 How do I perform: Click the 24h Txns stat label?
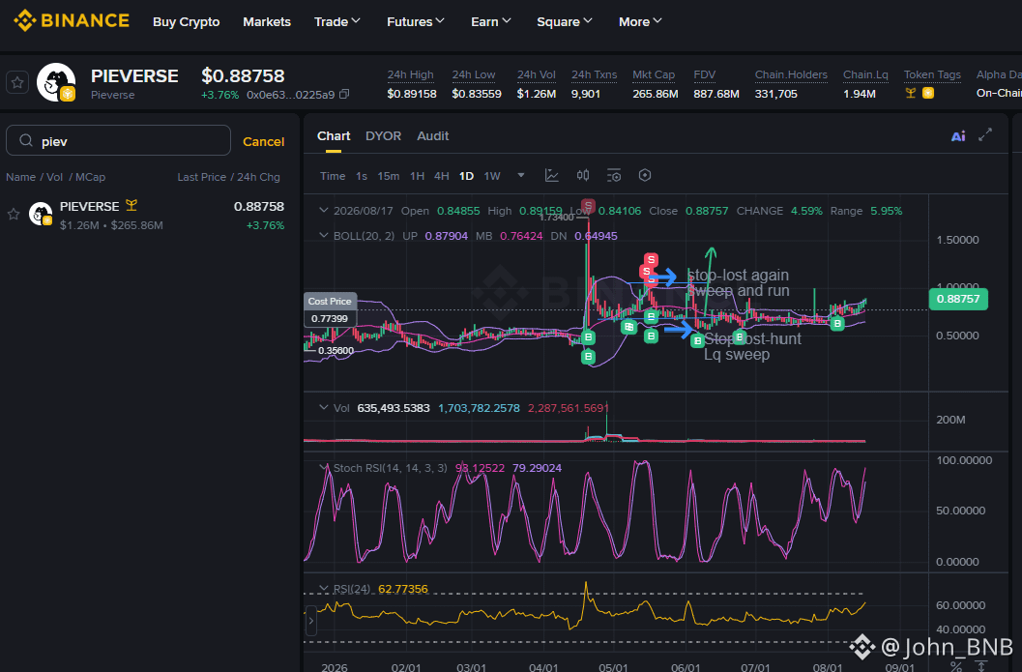tap(595, 75)
